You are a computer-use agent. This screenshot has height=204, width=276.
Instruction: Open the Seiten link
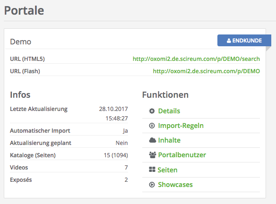click(167, 170)
